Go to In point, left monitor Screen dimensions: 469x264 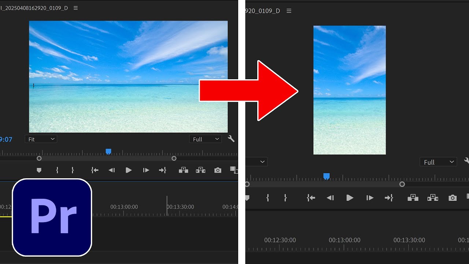point(95,170)
